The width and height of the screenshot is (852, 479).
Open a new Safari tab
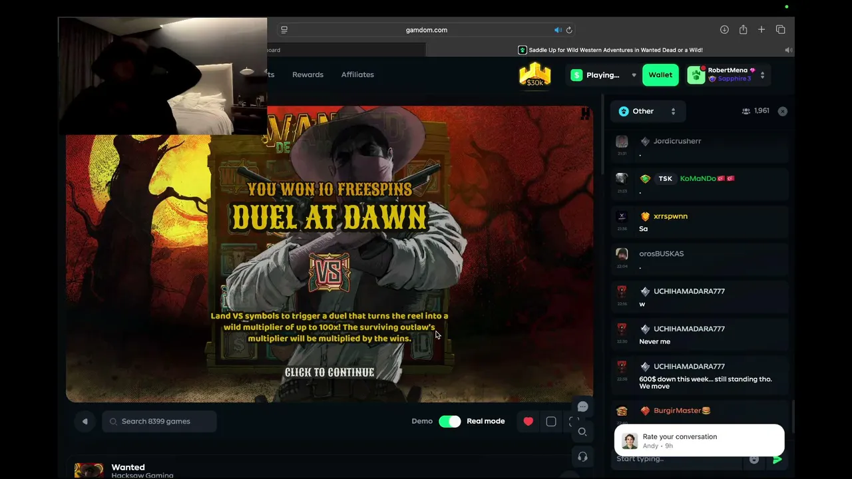pos(761,30)
